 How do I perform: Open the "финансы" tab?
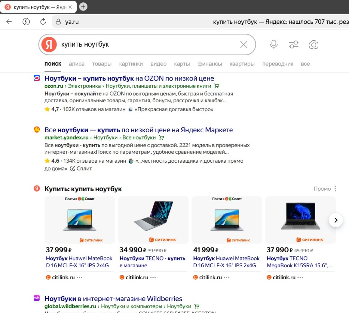point(210,64)
